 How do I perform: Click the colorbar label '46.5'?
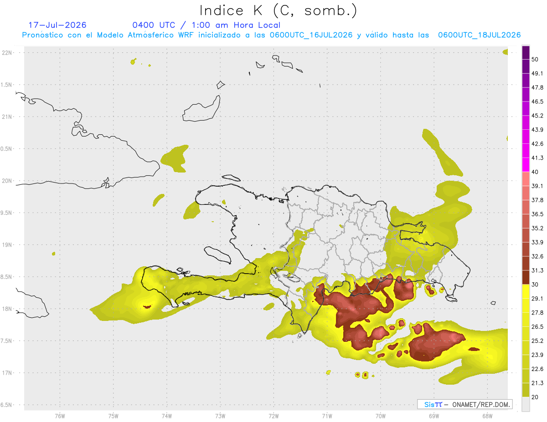[x=537, y=102]
